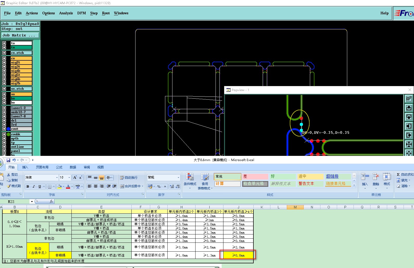This screenshot has height=268, width=414.
Task: Save the Excel workbook from quick access toolbar
Action: (8, 160)
